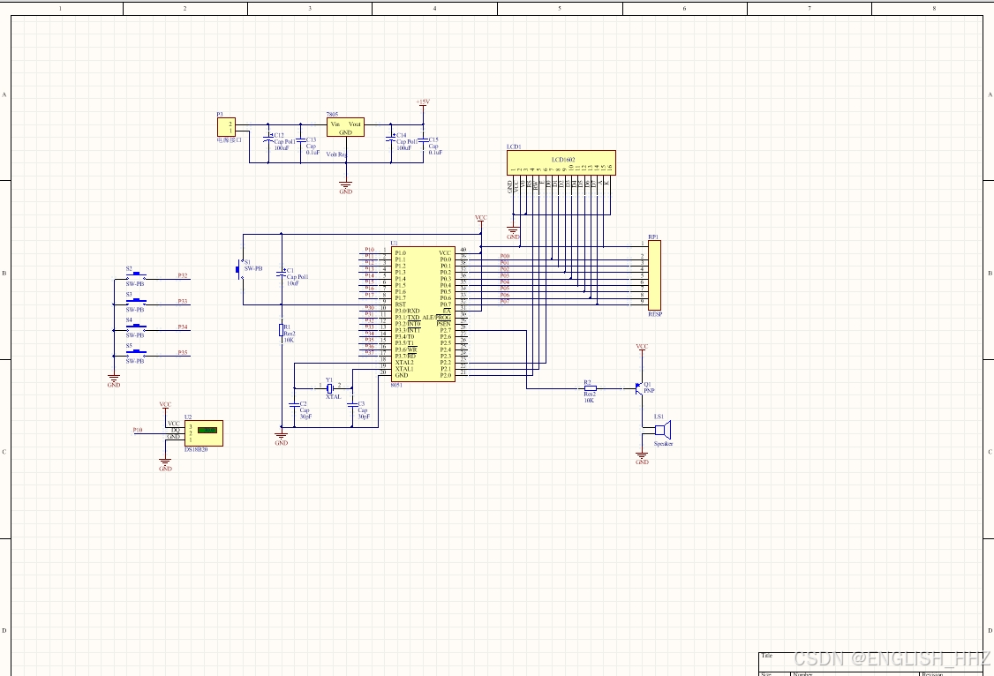This screenshot has width=994, height=676.
Task: Select pushbutton switch S4
Action: [135, 327]
